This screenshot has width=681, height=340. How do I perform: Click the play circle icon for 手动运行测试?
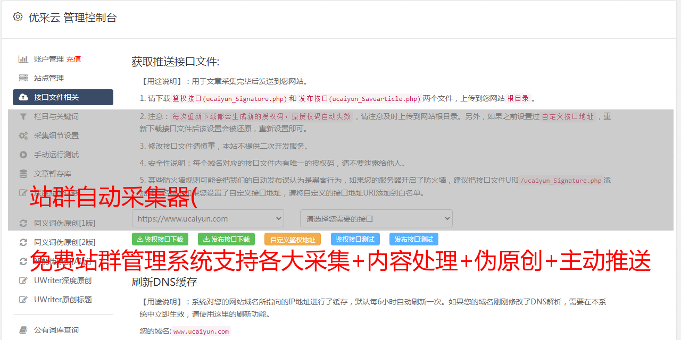23,155
